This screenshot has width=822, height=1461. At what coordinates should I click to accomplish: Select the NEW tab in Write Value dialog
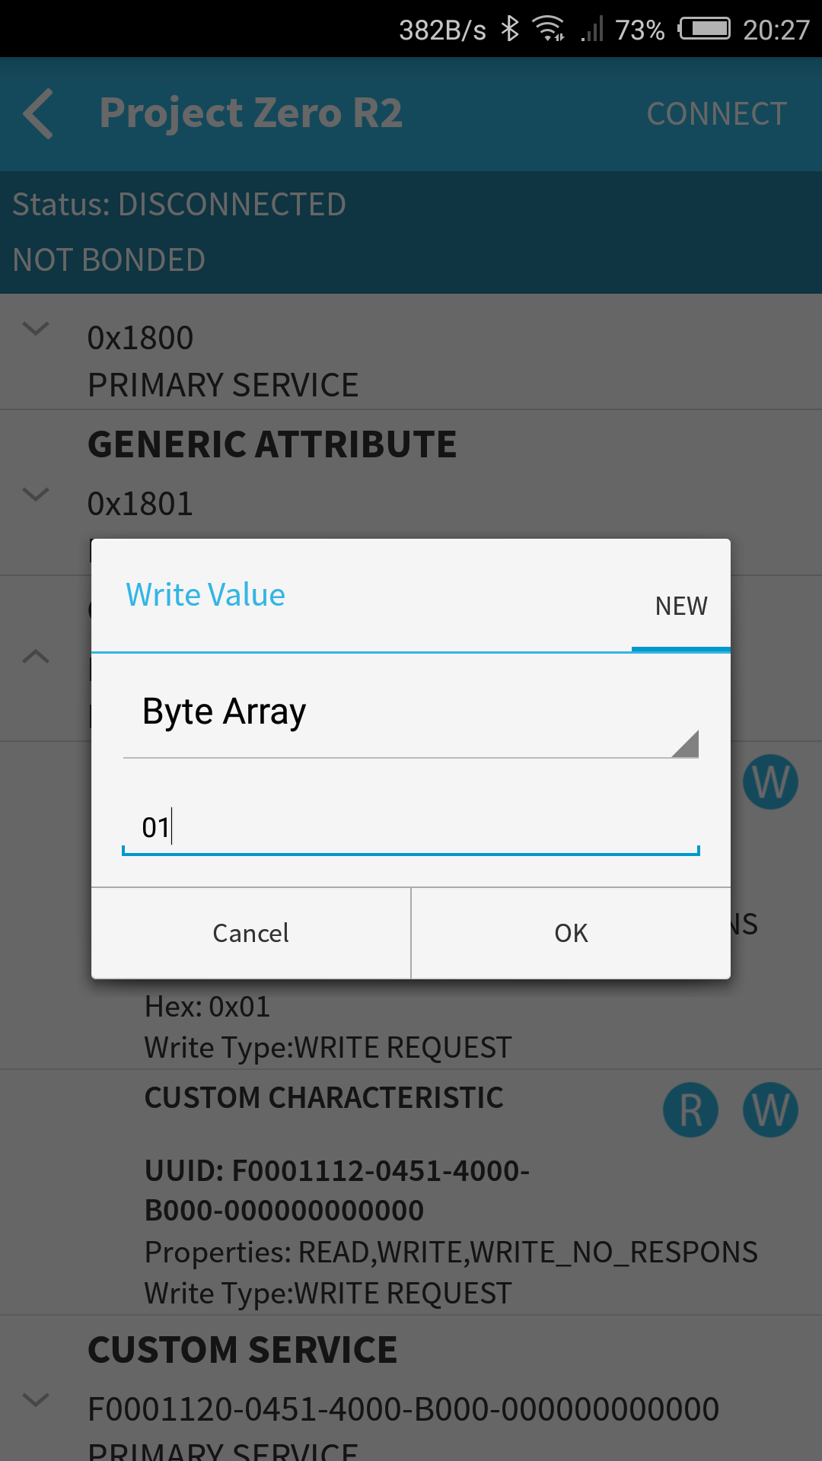pos(681,606)
